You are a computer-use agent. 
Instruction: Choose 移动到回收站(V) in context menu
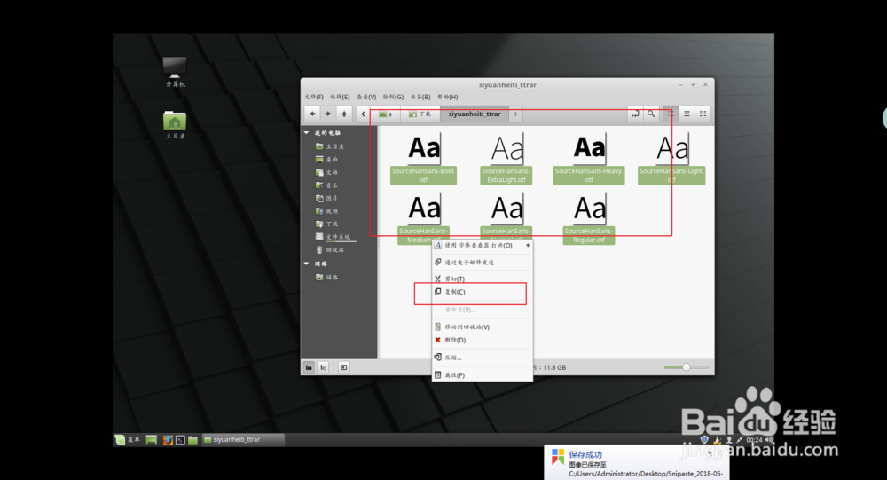point(483,327)
